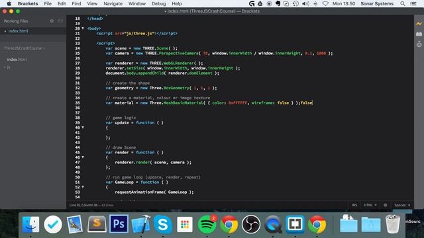Open Preview app from the dock
Image resolution: width=424 pixels, height=238 pixels.
[x=75, y=224]
